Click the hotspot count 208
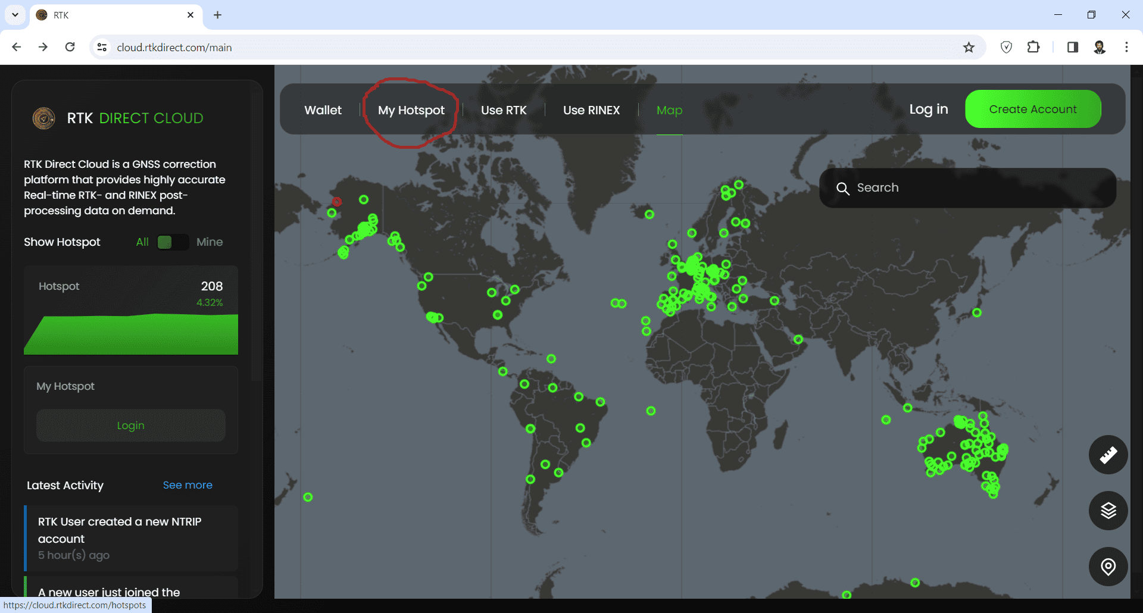Viewport: 1143px width, 613px height. 212,286
